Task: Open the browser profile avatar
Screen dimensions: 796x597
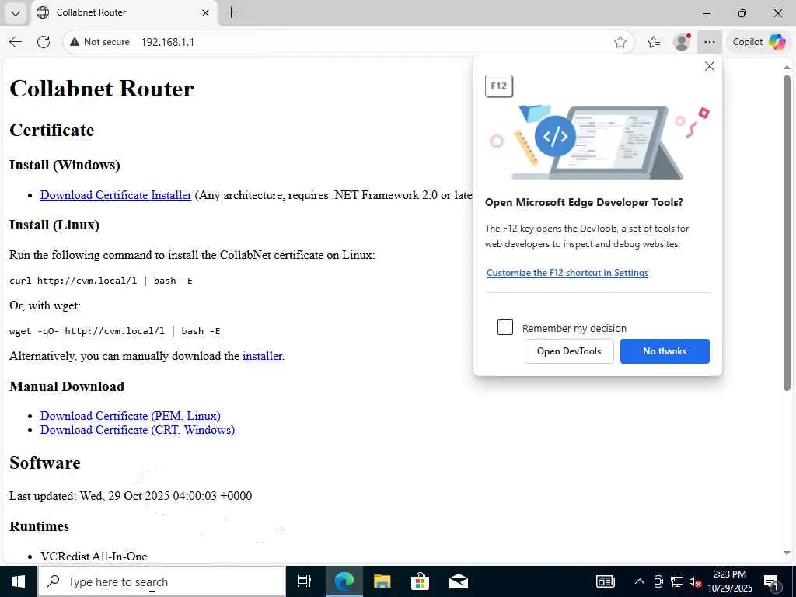Action: tap(681, 42)
